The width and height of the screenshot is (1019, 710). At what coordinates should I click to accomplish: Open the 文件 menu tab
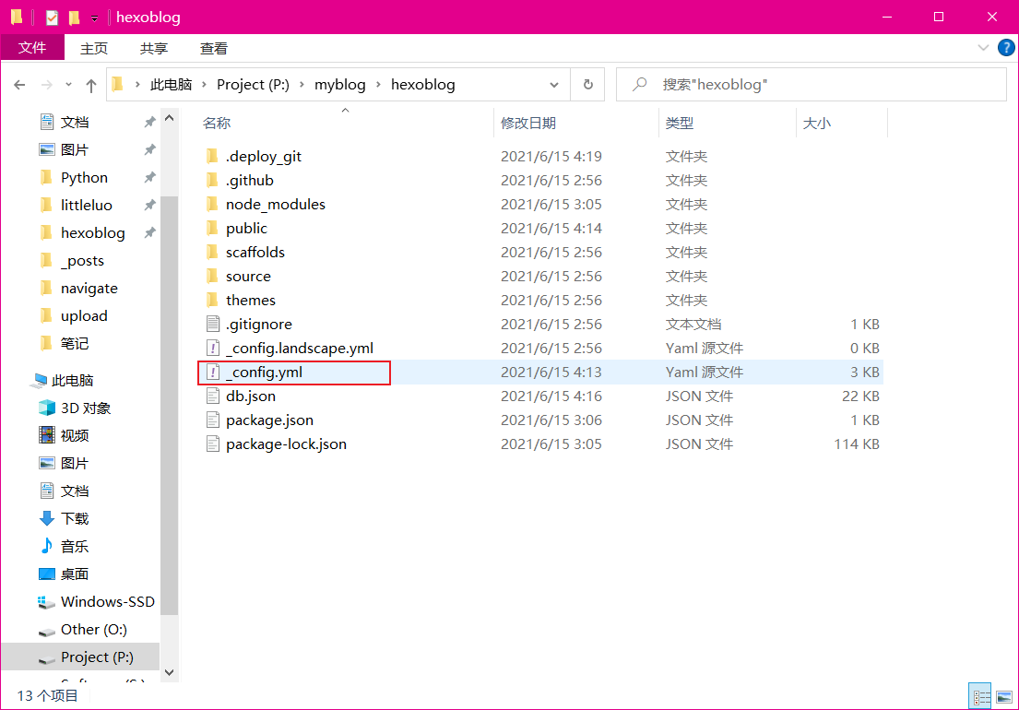[32, 48]
